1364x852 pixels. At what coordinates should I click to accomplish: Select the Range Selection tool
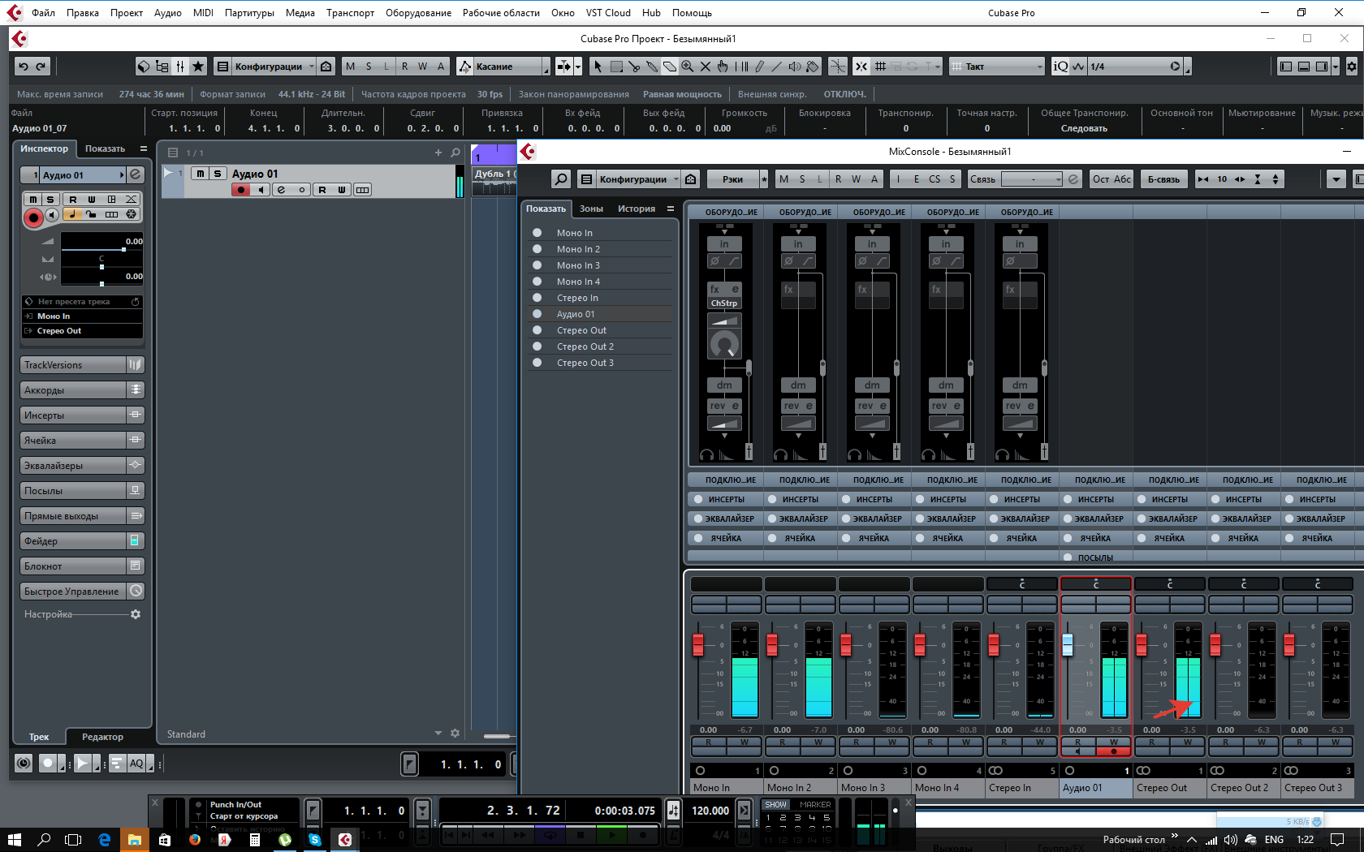coord(616,67)
